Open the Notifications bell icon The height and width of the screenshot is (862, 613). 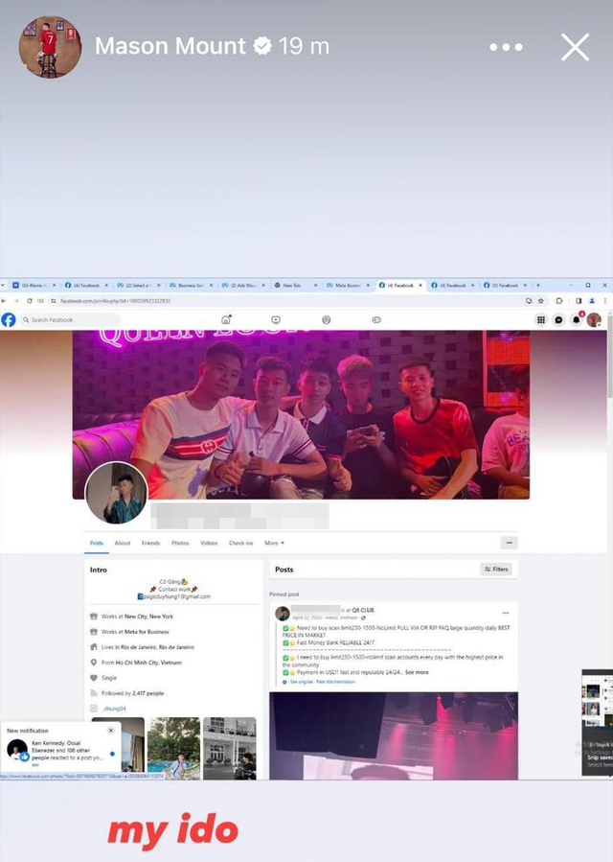point(577,319)
